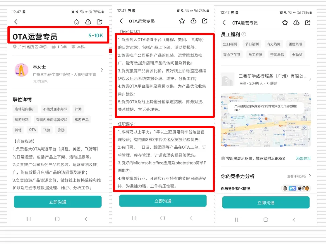Expand the recruiter card via its right chevron
The image size is (326, 244).
(102, 69)
